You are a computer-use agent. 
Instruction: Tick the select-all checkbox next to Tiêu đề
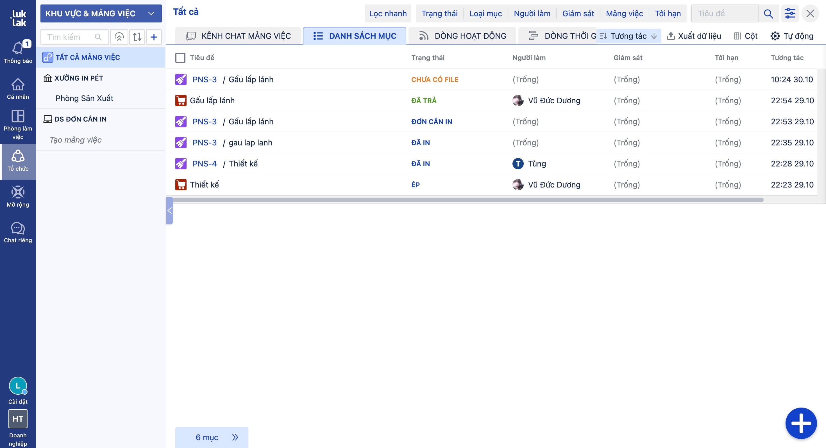[180, 58]
